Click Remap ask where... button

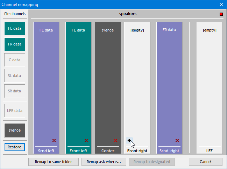pos(104,162)
